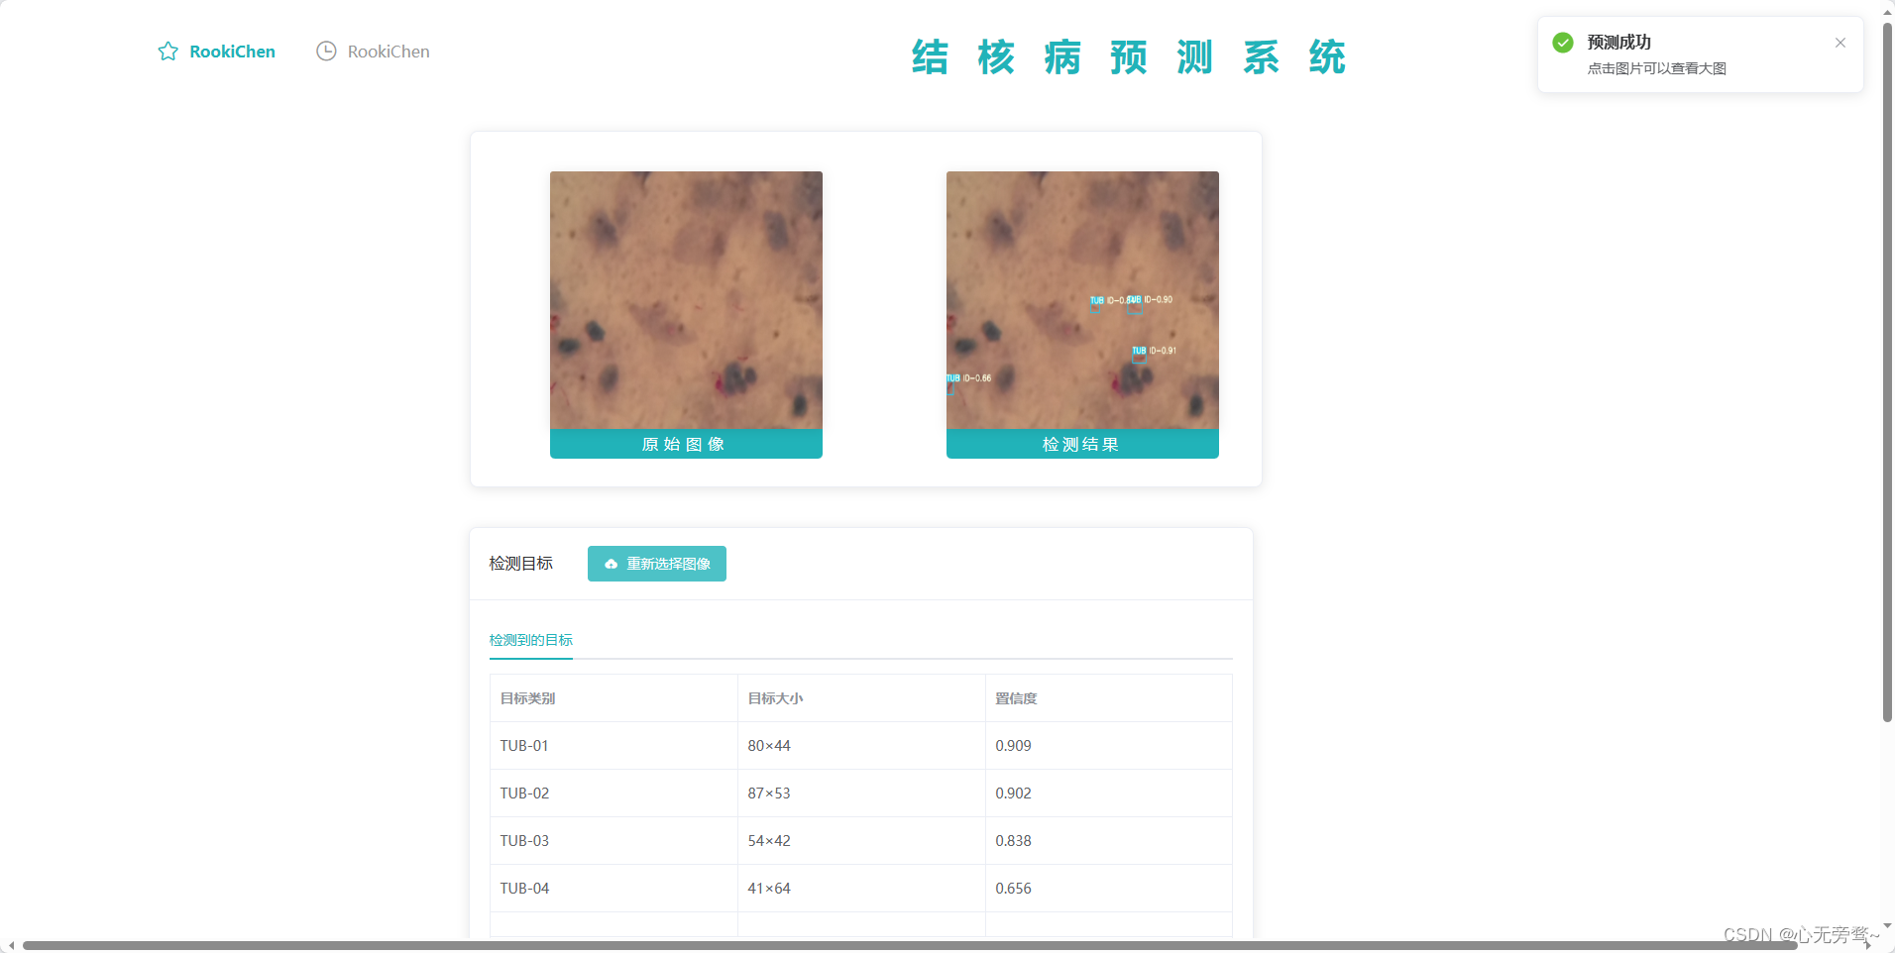Click the 重新选择图像 button
This screenshot has width=1895, height=953.
coord(656,564)
